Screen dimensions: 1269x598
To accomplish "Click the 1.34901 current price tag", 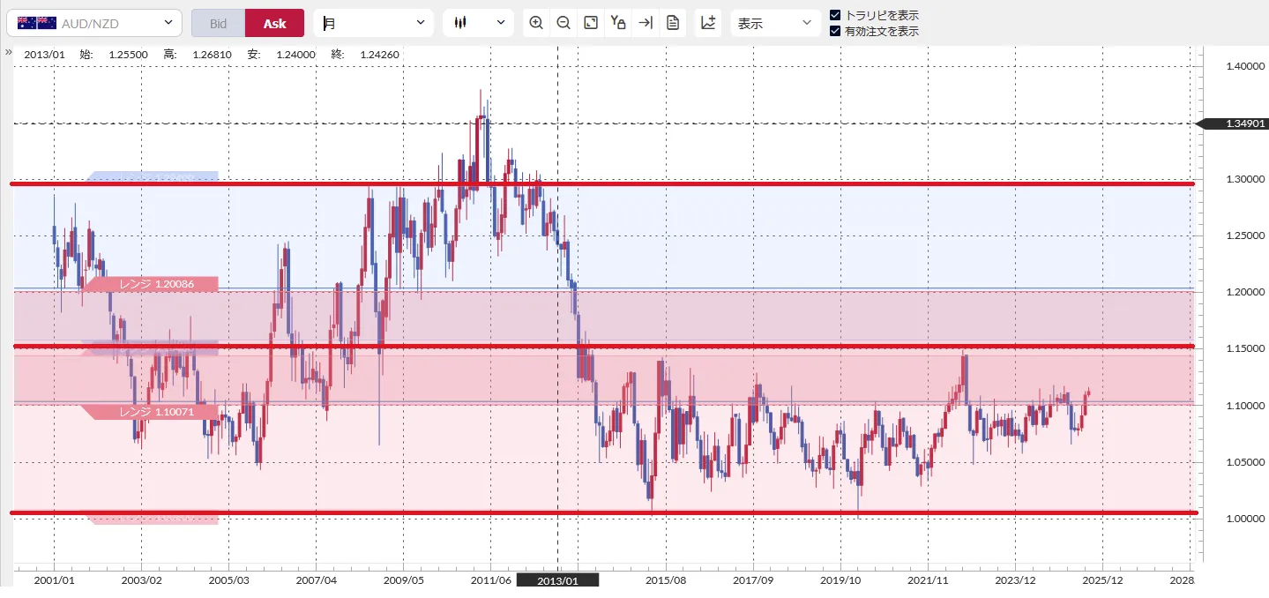I will point(1231,123).
